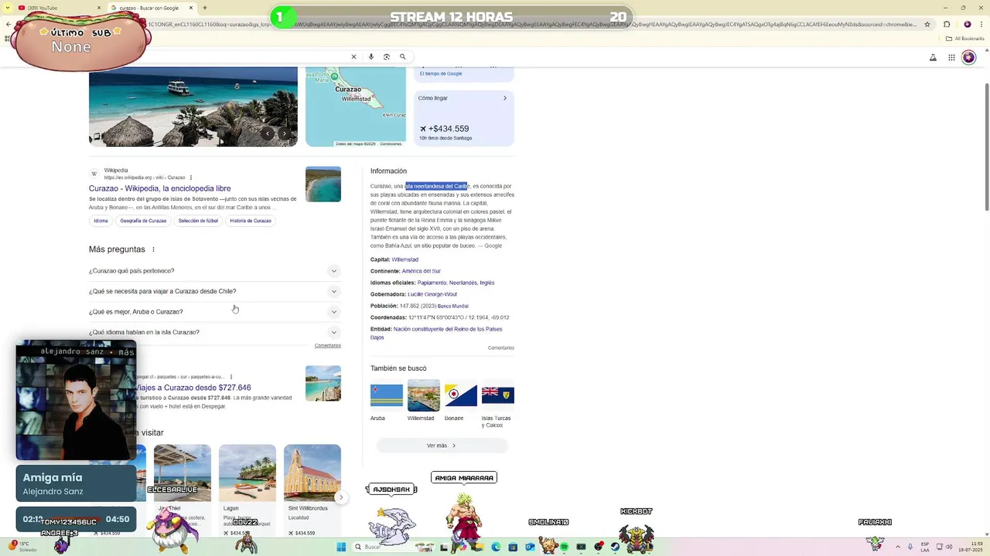
Task: Open the Más preguntas options menu
Action: coord(153,249)
